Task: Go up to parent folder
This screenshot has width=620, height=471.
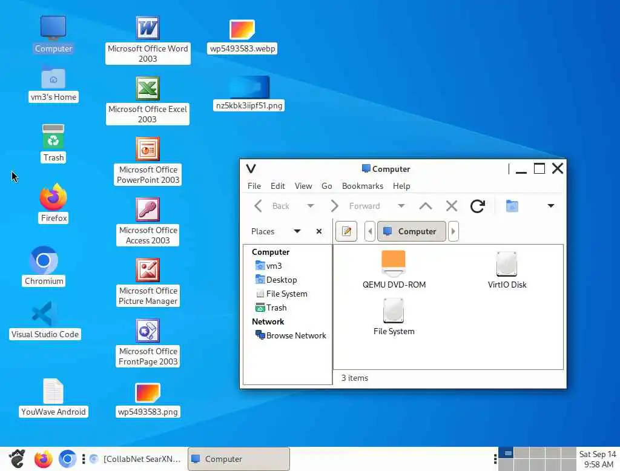Action: click(x=426, y=206)
